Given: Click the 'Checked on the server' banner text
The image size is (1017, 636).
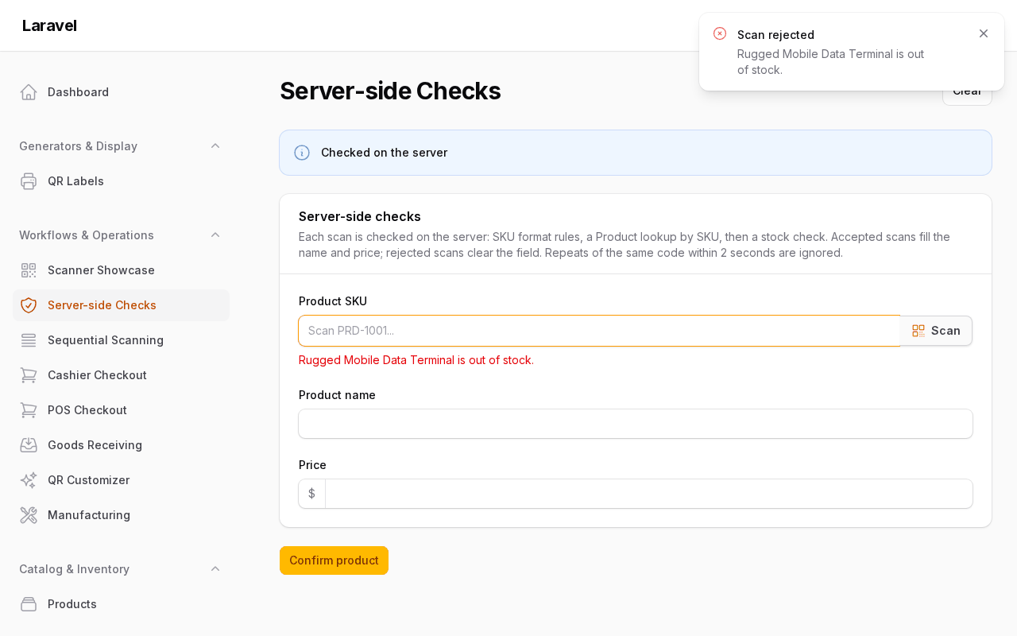Looking at the screenshot, I should pyautogui.click(x=384, y=153).
